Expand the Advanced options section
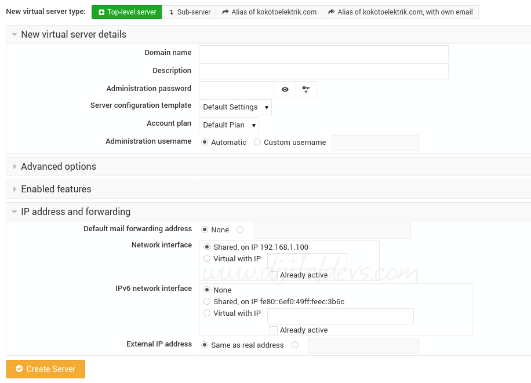531x383 pixels. [x=58, y=166]
